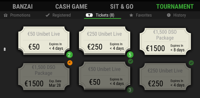Open the active €50 Unibet Live ticket
This screenshot has width=200, height=98.
(x=44, y=41)
